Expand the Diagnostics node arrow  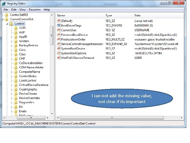tap(12, 103)
